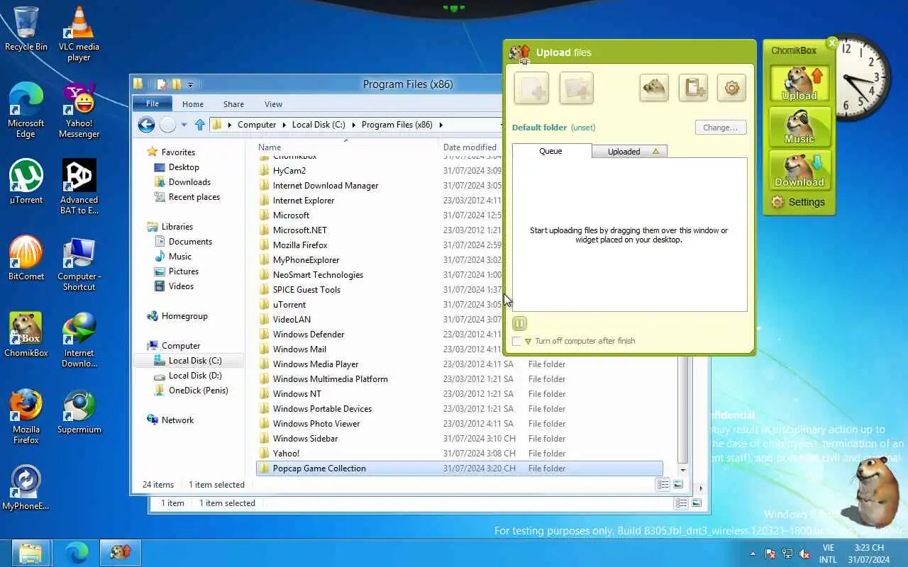908x567 pixels.
Task: Open gear settings icon in Upload window
Action: coord(731,88)
